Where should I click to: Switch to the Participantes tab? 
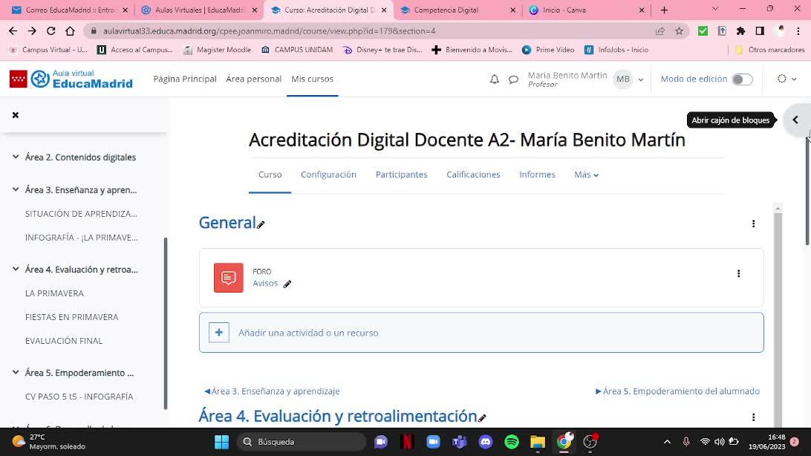tap(401, 175)
